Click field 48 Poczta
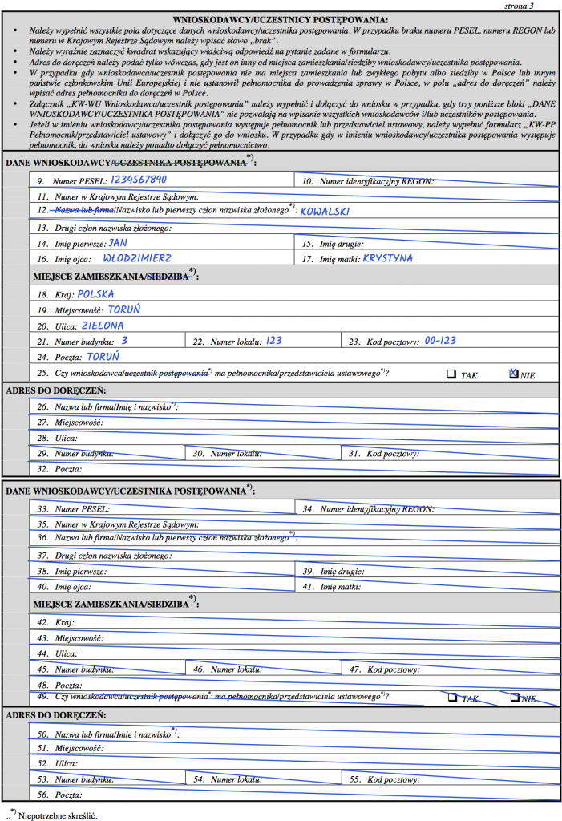This screenshot has width=562, height=821. point(294,684)
